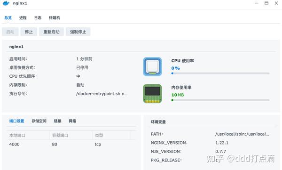Click the green memory module icon

coord(152,94)
